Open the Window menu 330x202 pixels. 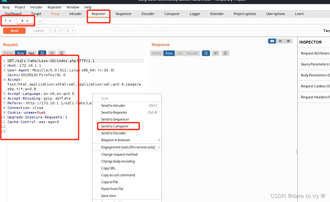click(73, 7)
